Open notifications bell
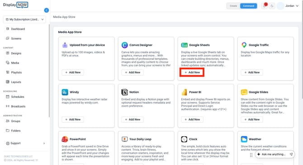Image resolution: width=303 pixels, height=165 pixels. (265, 6)
